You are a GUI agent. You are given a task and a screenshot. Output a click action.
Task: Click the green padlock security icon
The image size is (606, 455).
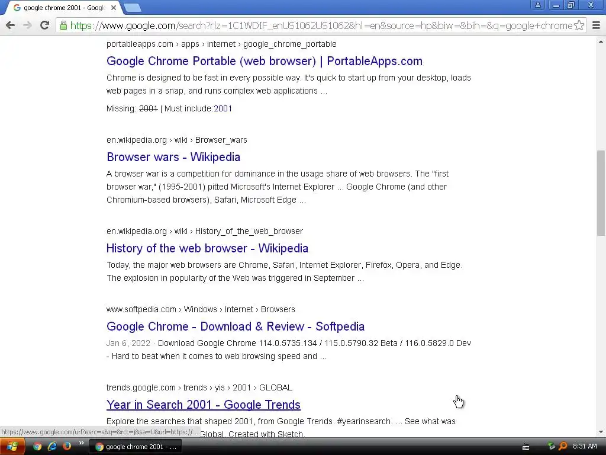(x=63, y=25)
